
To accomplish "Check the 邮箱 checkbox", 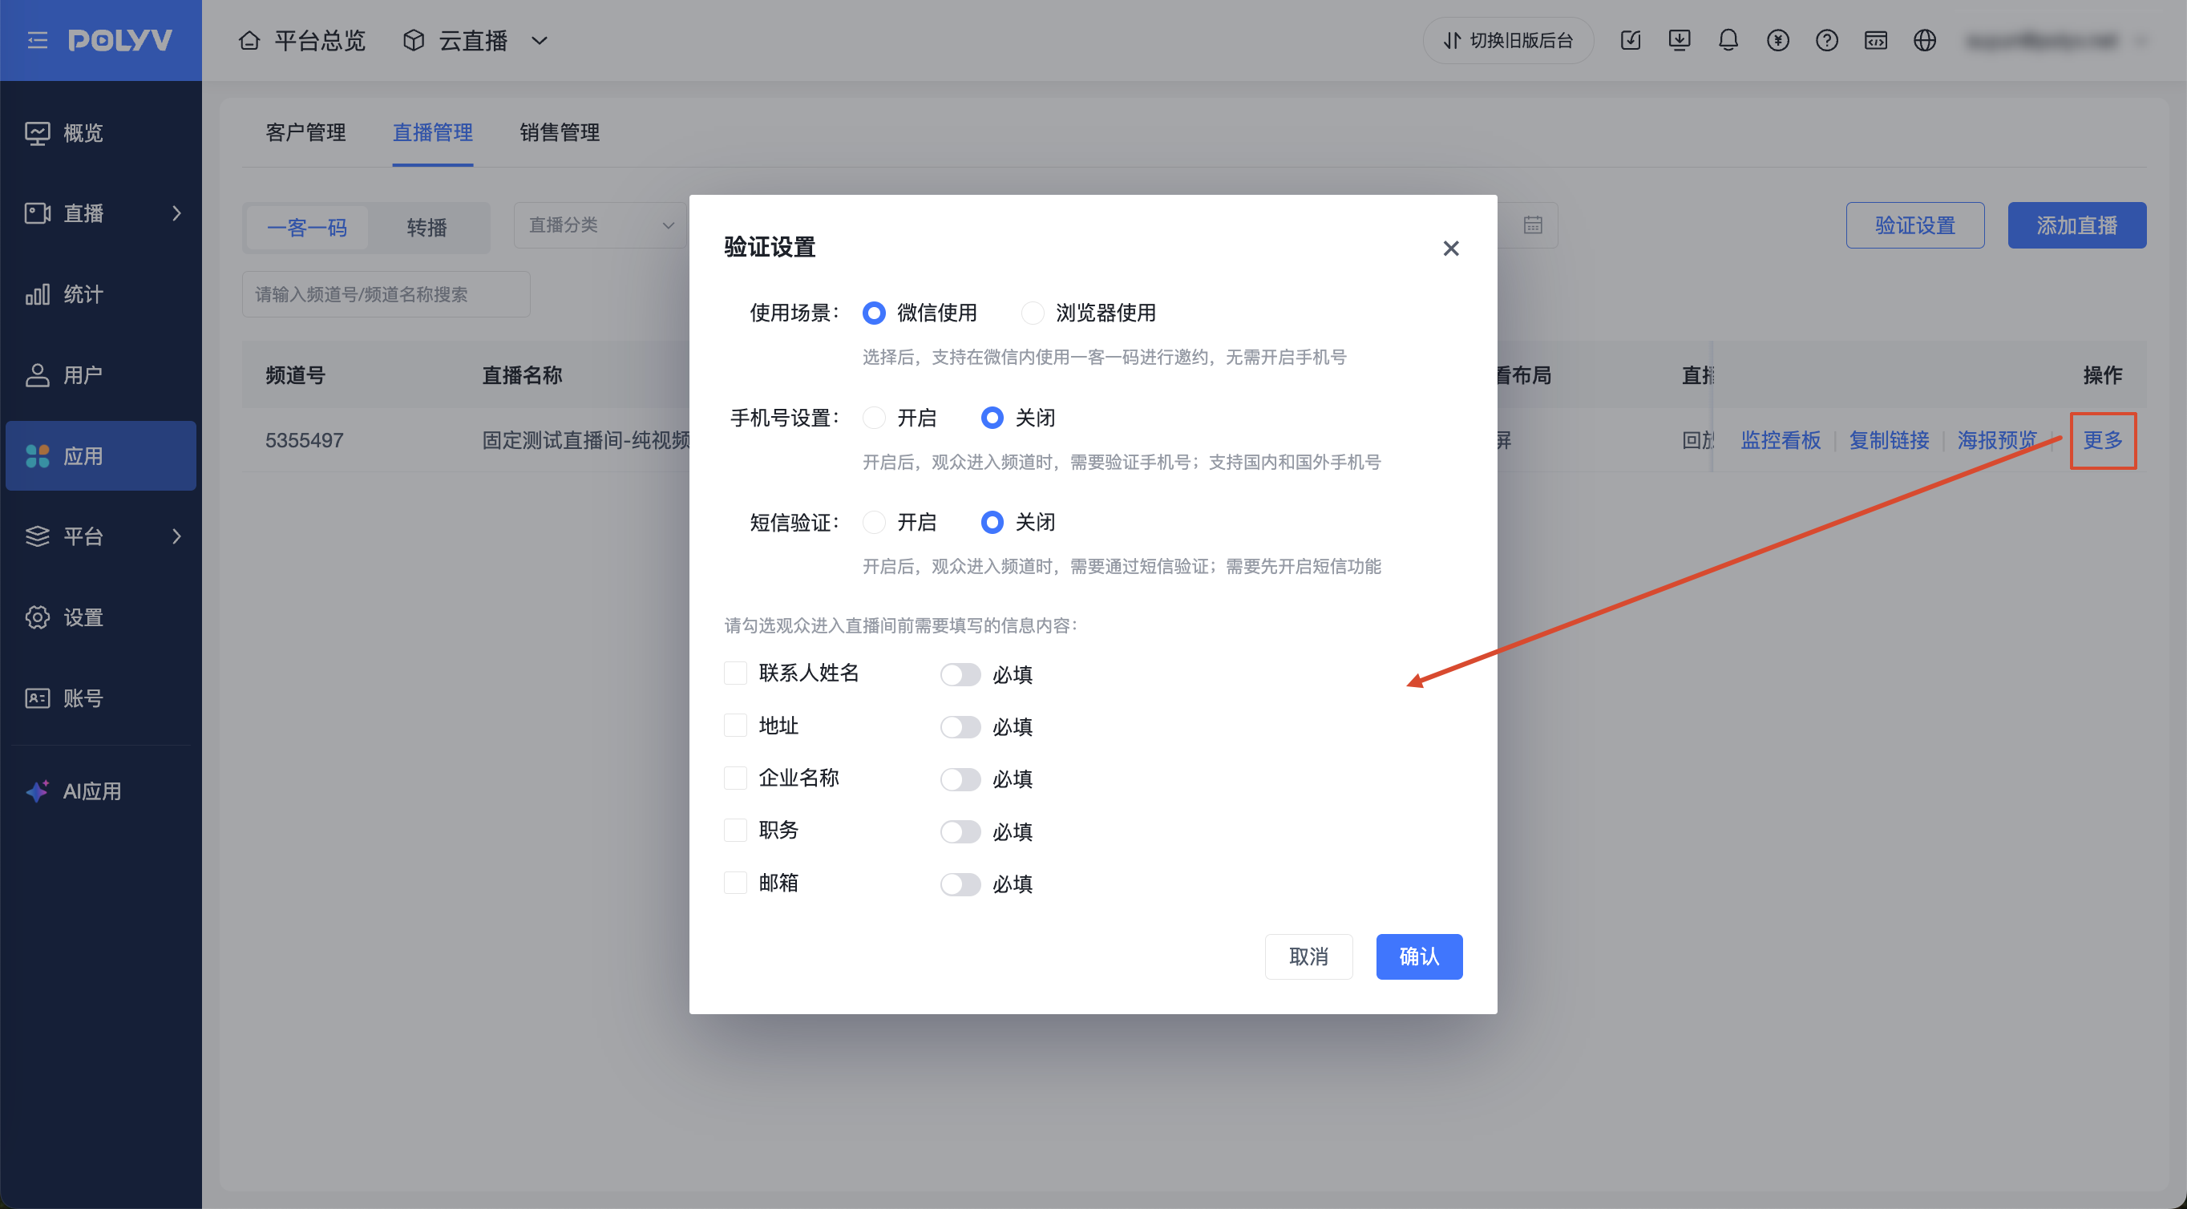I will coord(735,883).
